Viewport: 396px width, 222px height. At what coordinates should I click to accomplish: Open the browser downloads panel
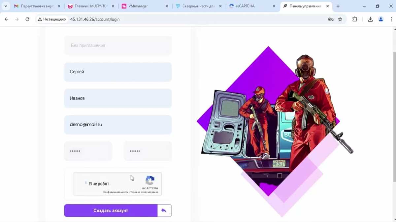pos(370,19)
